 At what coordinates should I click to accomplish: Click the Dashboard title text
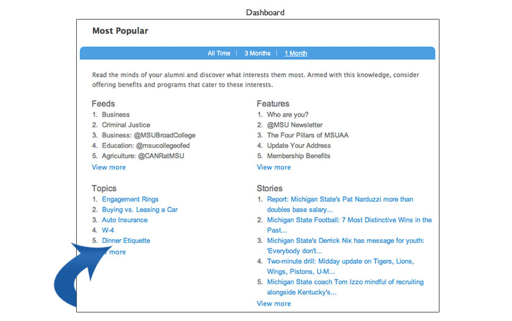tap(265, 12)
